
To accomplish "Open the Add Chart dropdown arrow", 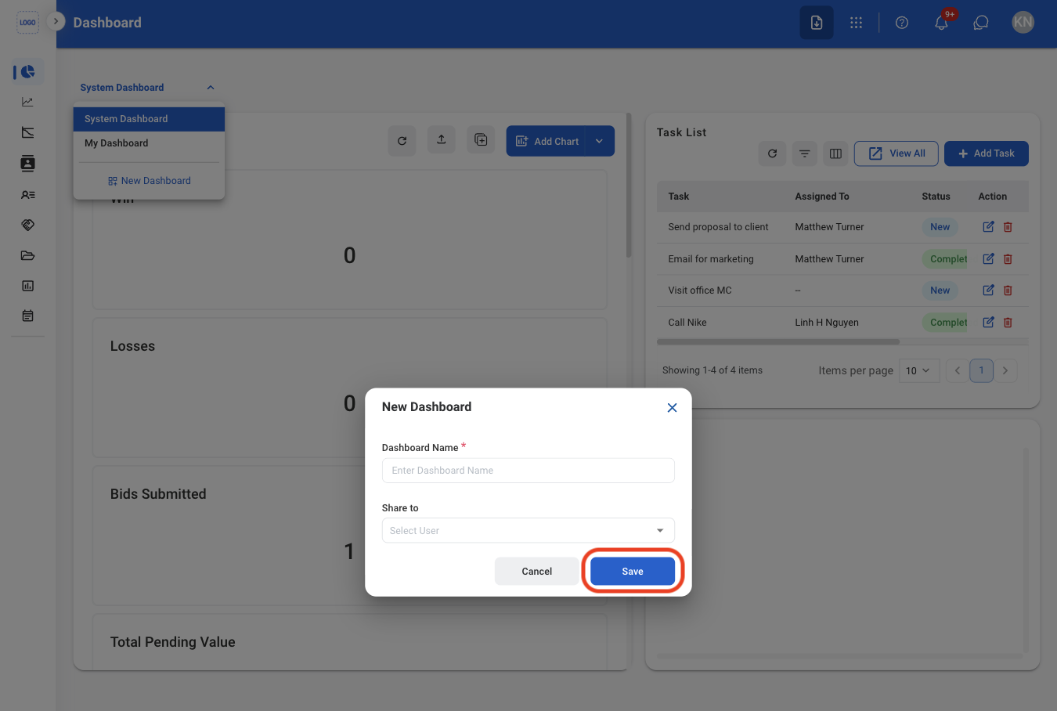I will (600, 141).
